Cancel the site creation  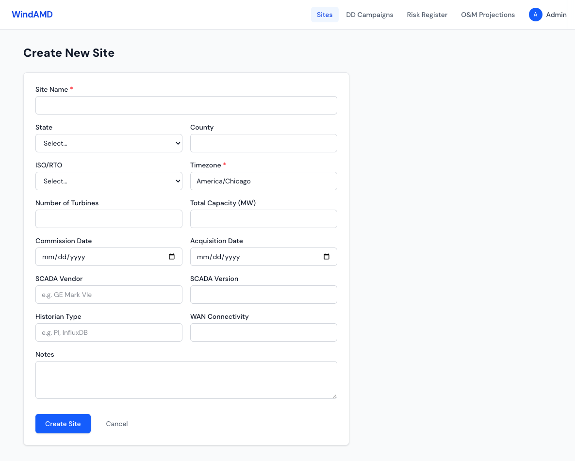click(116, 424)
